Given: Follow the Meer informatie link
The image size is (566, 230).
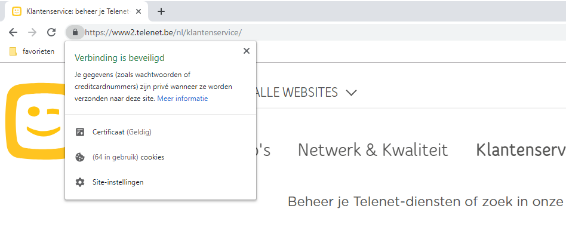Looking at the screenshot, I should click(182, 99).
